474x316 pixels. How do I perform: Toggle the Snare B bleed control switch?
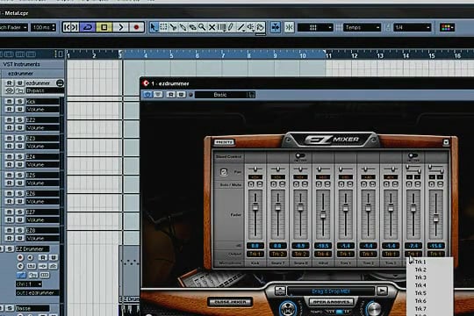click(300, 156)
